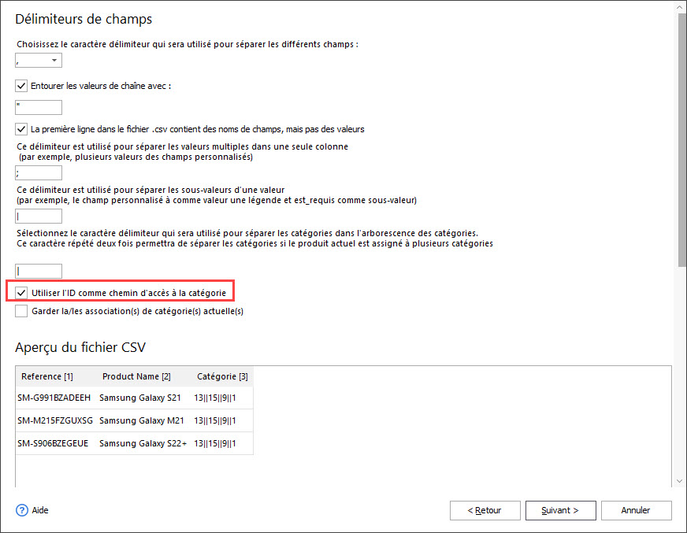Click the scrollbar up arrow
This screenshot has height=533, width=687.
[680, 7]
